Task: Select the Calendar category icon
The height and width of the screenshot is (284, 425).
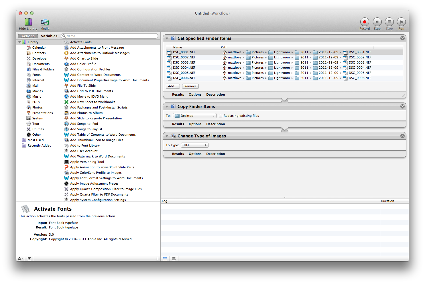Action: [29, 48]
